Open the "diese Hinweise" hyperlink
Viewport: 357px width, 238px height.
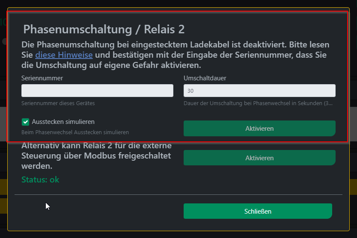pyautogui.click(x=64, y=55)
